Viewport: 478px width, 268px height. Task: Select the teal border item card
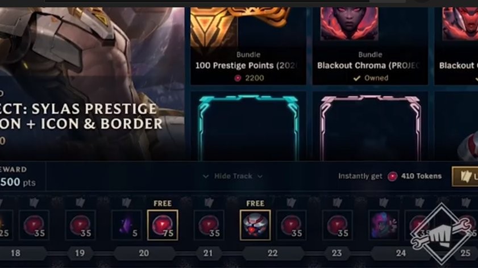click(248, 127)
